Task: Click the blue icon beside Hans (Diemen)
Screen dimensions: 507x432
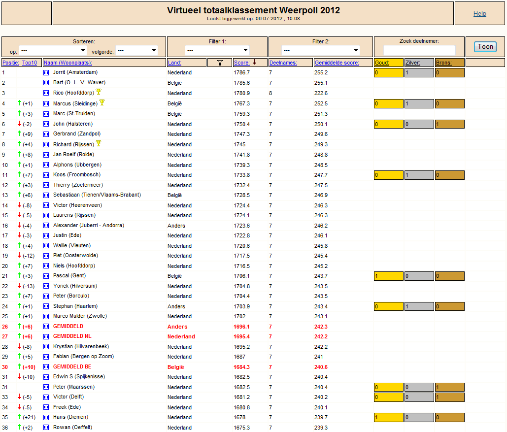Action: coord(46,417)
